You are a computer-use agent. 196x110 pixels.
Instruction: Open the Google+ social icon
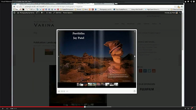point(140,71)
